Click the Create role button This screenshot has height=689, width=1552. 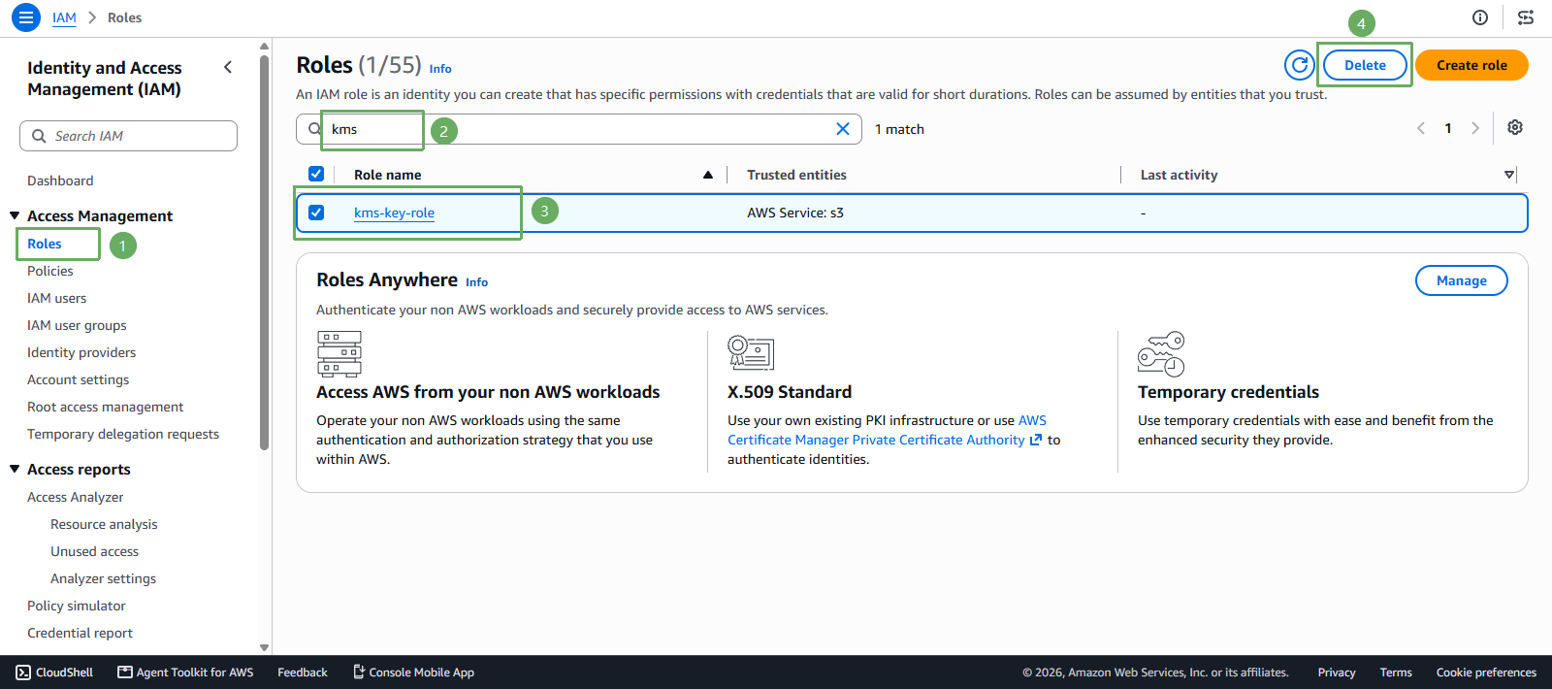pyautogui.click(x=1471, y=65)
